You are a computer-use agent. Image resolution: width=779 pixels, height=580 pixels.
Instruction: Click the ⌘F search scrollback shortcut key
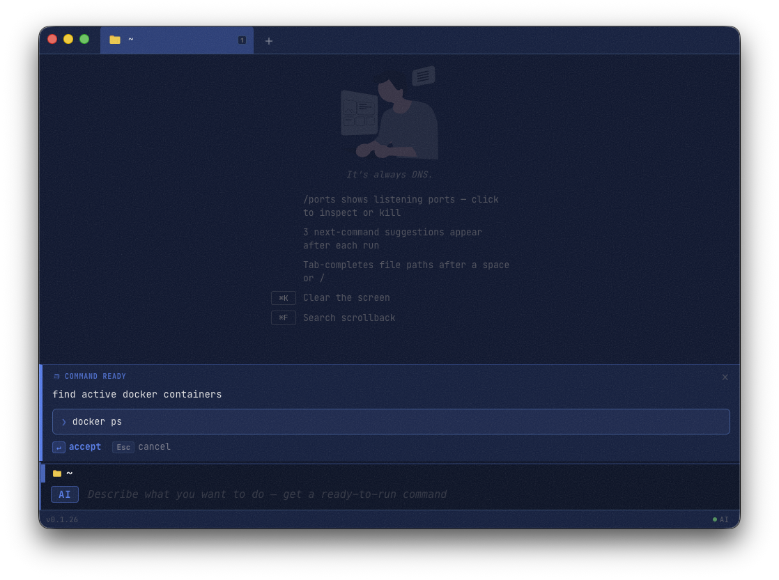tap(283, 318)
